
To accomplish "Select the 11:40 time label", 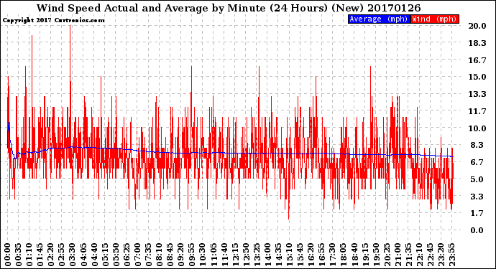I will [224, 255].
